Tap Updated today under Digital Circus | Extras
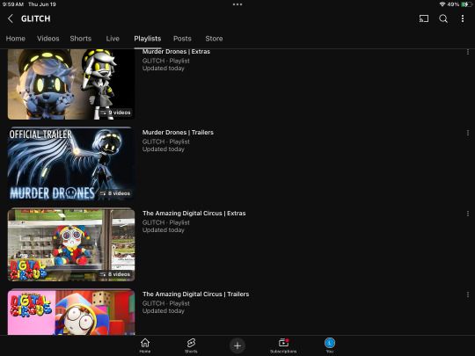Screen dimensions: 475x356 tap(164, 229)
